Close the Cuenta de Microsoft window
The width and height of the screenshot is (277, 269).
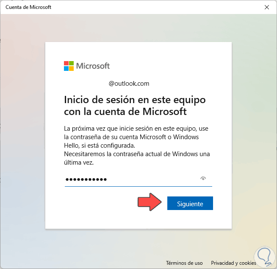267,7
